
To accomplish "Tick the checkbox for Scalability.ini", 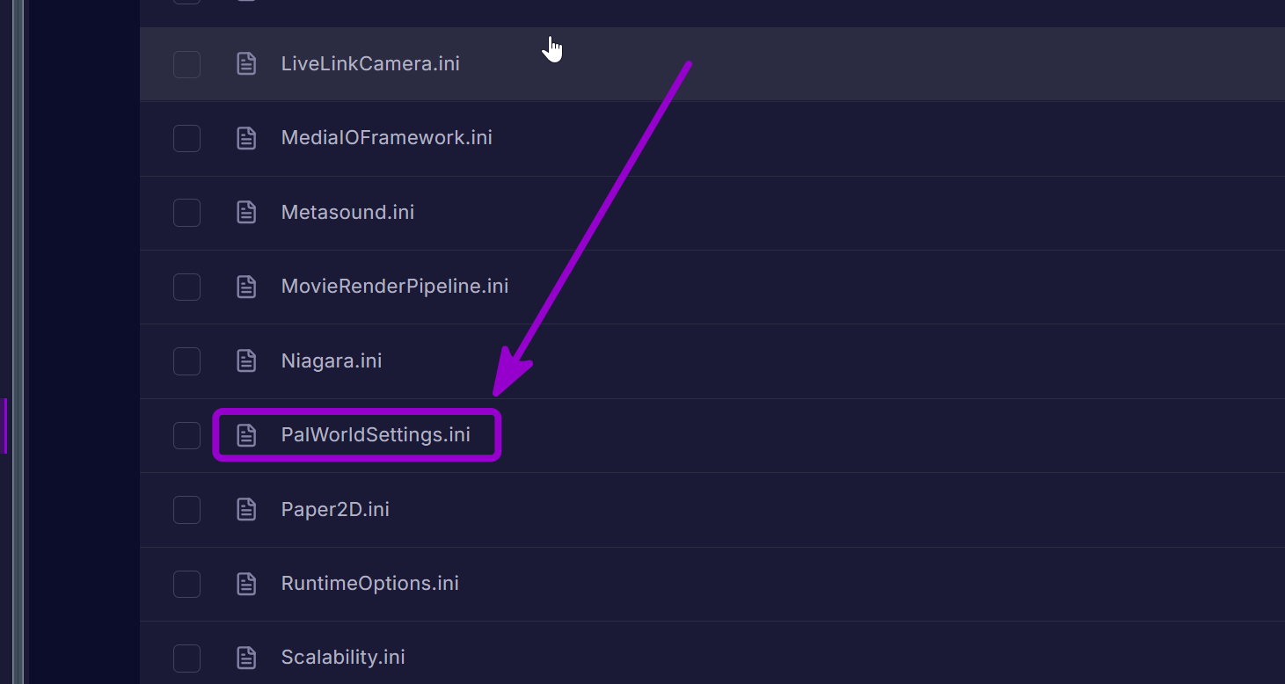I will tap(186, 658).
